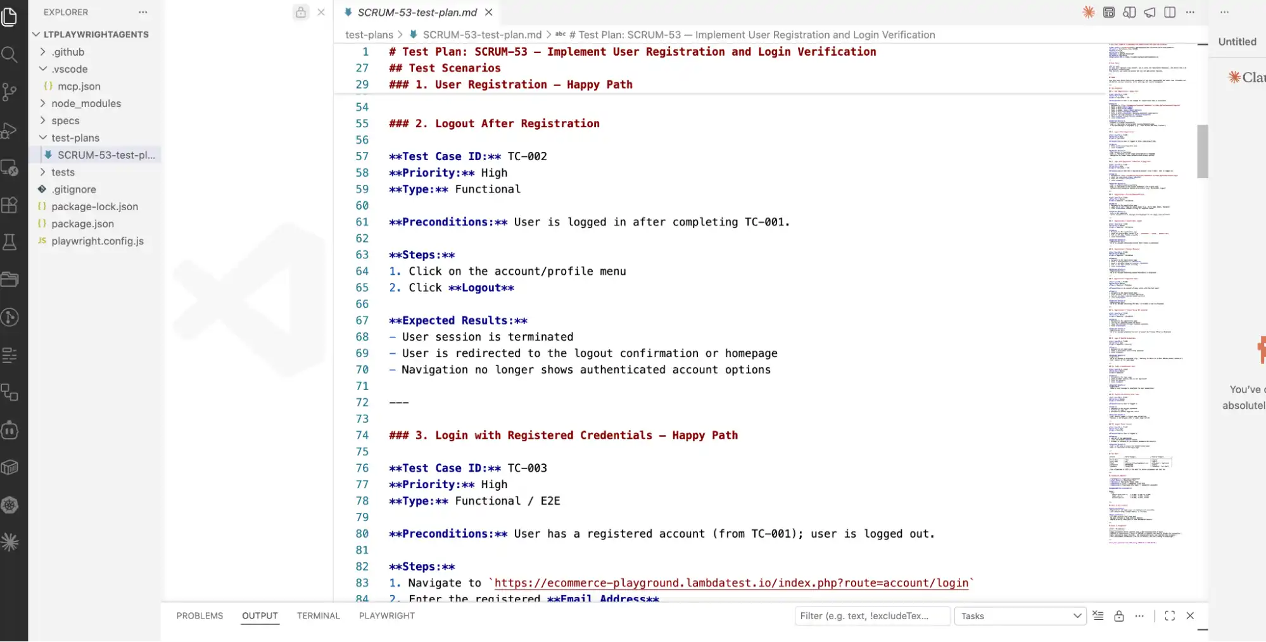Open More Actions in Claude side panel
Screen dimensions: 1266x642
[x=1224, y=12]
